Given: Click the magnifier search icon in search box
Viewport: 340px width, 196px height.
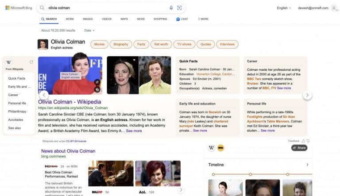Looking at the screenshot, I should pyautogui.click(x=42, y=8).
